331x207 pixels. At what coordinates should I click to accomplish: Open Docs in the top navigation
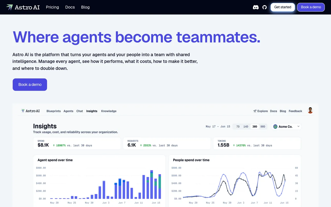(x=70, y=7)
